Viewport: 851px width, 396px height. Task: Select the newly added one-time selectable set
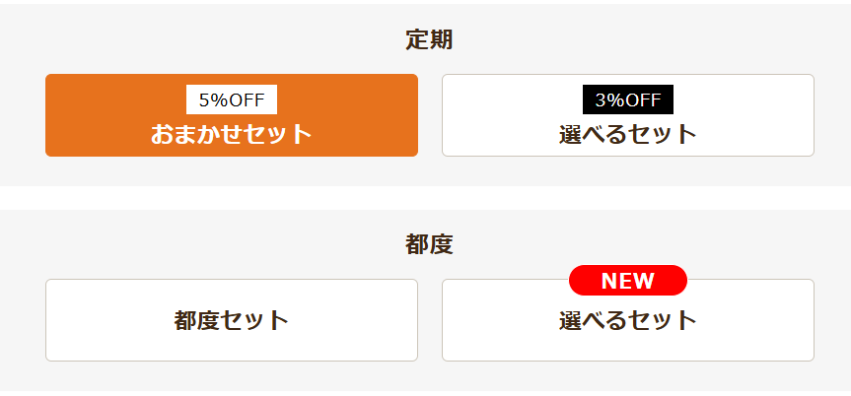pyautogui.click(x=628, y=320)
